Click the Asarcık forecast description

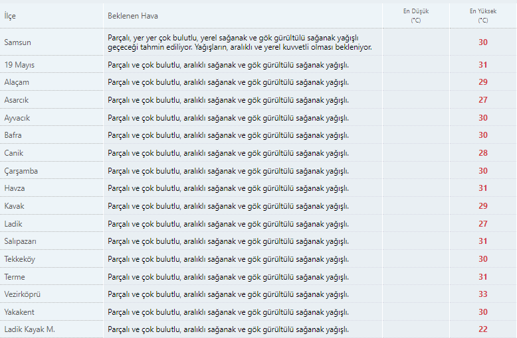228,100
